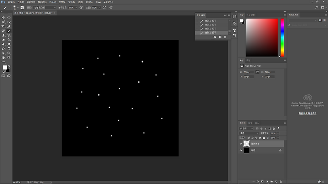Open layer opacity dropdown arrow
The width and height of the screenshot is (328, 184).
[278, 133]
